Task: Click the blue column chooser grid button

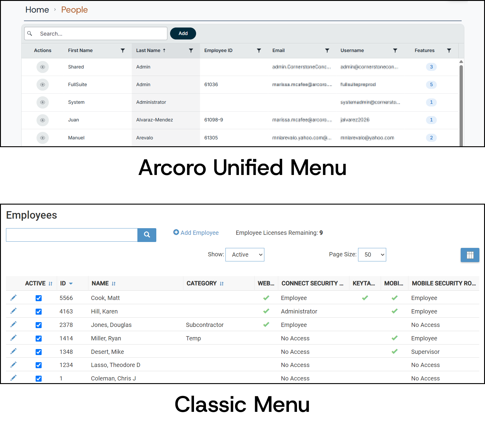Action: tap(470, 255)
